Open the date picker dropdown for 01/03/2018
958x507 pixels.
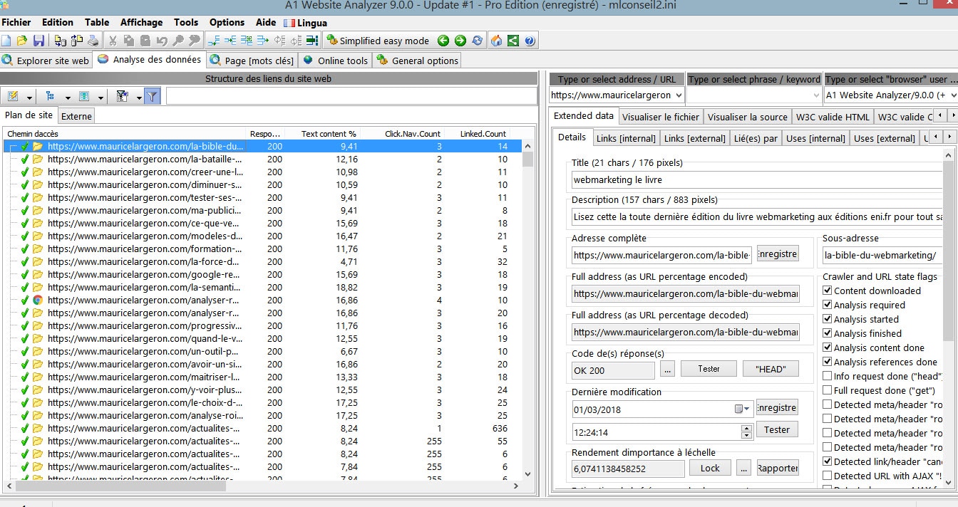747,409
